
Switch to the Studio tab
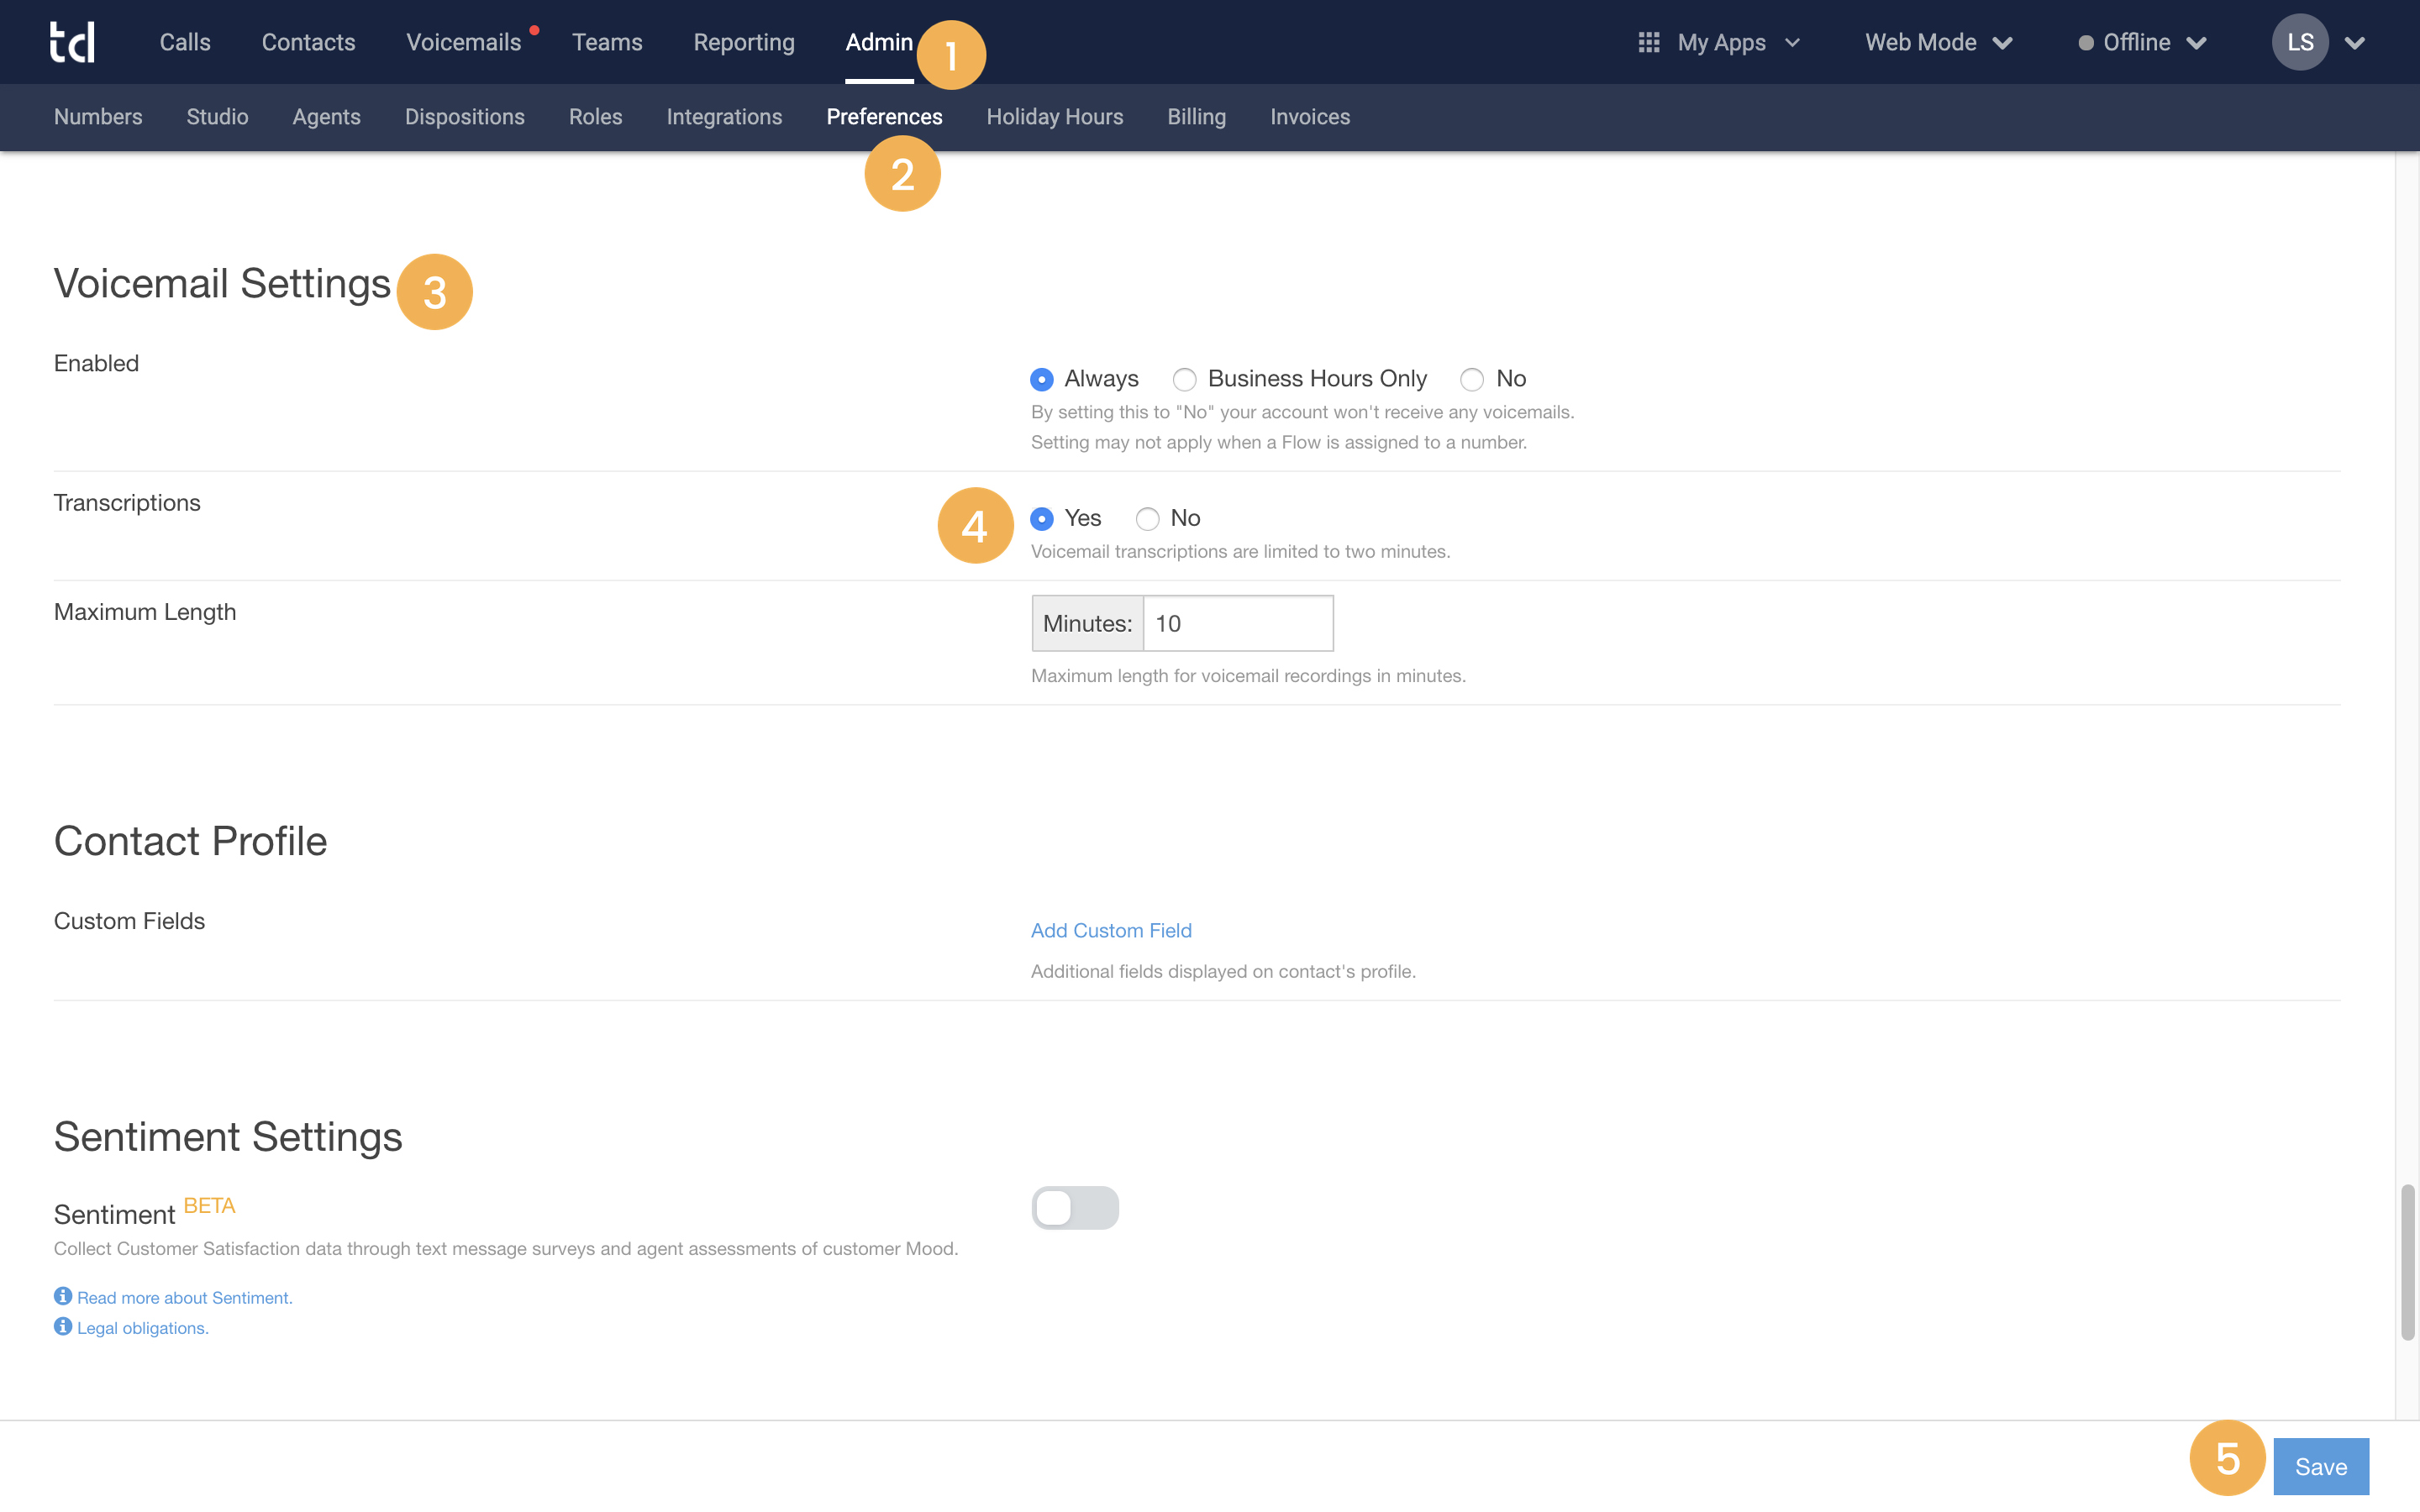tap(217, 117)
